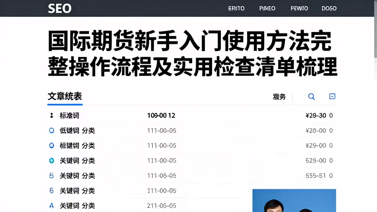Viewport: 377px width, 212px height.
Task: Open the EDITO navigation item
Action: click(236, 8)
